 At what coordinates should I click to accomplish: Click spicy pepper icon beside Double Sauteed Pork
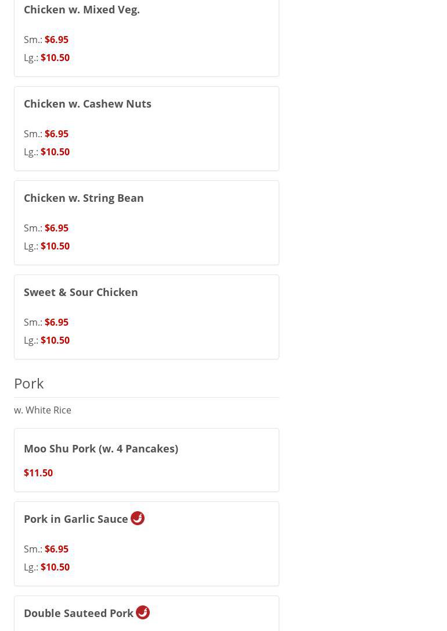[x=143, y=612]
